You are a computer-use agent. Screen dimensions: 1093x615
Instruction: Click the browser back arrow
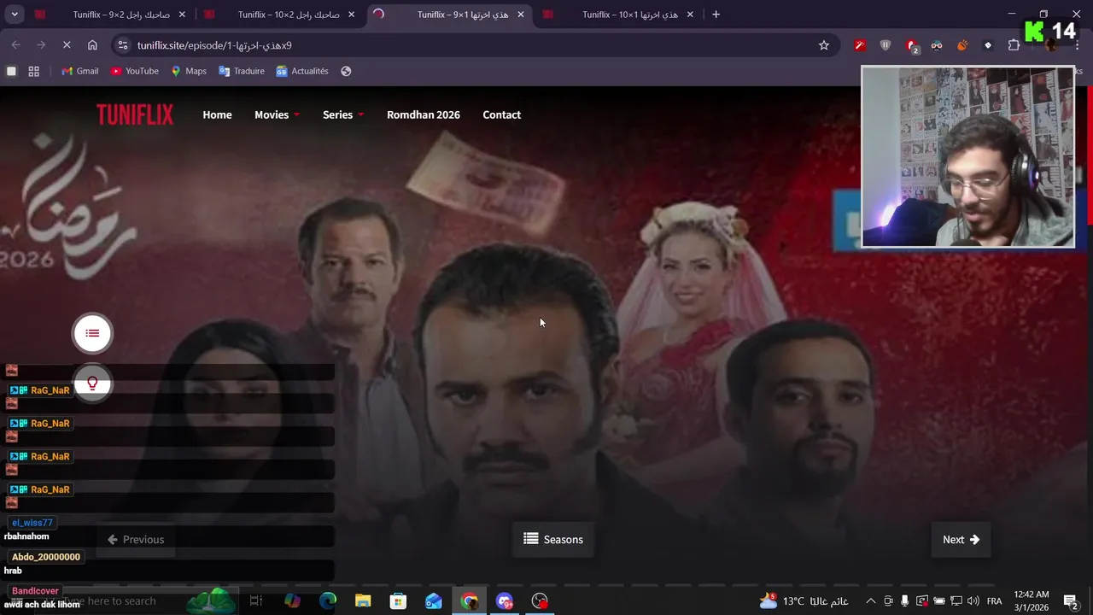[x=15, y=45]
